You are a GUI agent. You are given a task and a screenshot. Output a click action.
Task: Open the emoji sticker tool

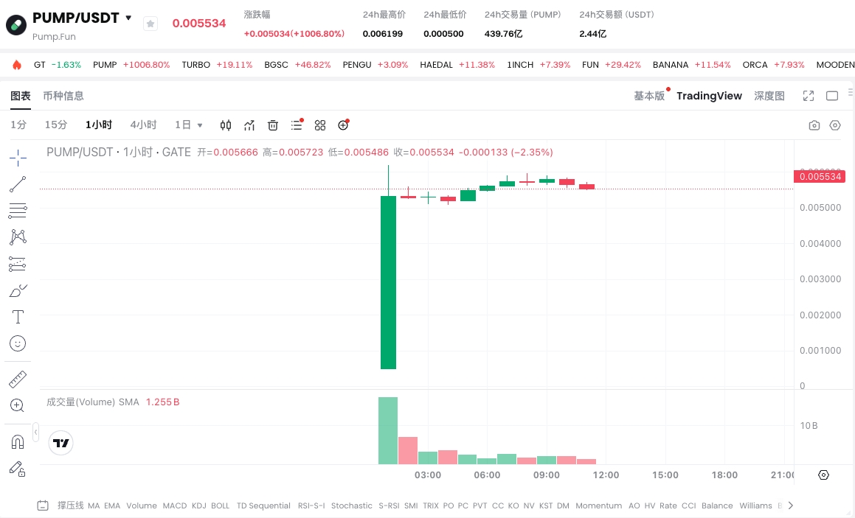(x=18, y=343)
